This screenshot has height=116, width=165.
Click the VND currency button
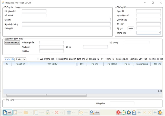pos(131,28)
